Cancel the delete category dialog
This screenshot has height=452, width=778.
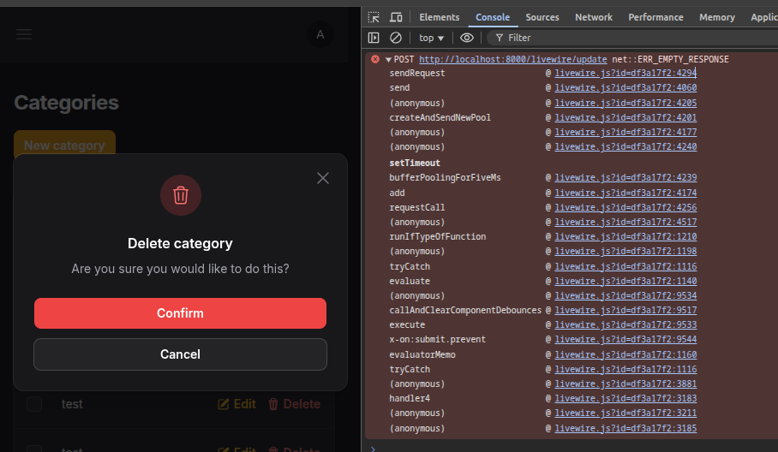[180, 354]
